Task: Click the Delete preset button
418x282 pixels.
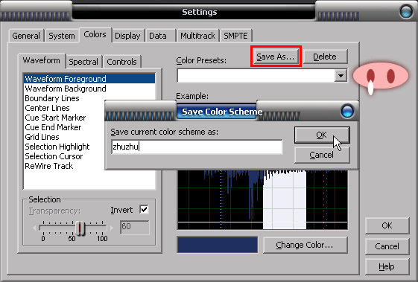Action: [325, 57]
